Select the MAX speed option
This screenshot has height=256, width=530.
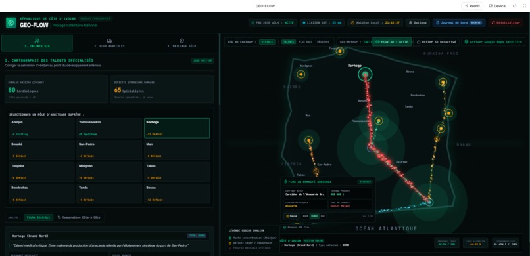323,216
